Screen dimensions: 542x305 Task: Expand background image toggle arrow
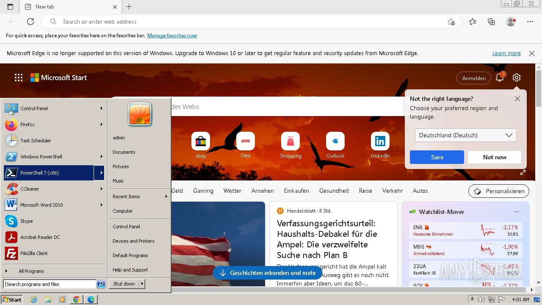coord(523,172)
